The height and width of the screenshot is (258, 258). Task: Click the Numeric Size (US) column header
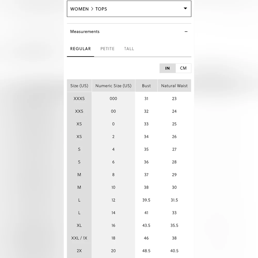pyautogui.click(x=113, y=86)
